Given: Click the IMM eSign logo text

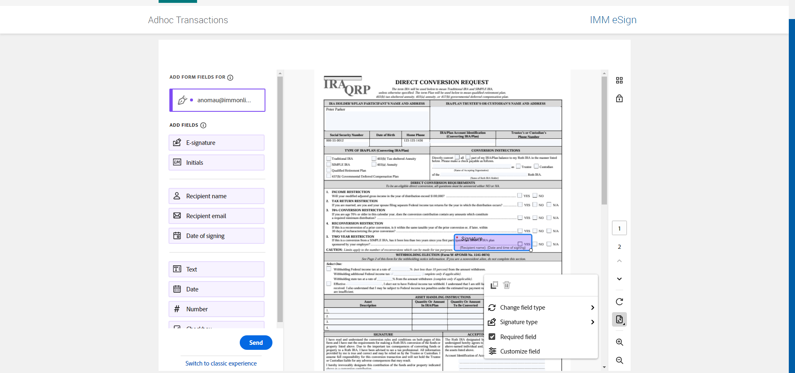Looking at the screenshot, I should (613, 20).
